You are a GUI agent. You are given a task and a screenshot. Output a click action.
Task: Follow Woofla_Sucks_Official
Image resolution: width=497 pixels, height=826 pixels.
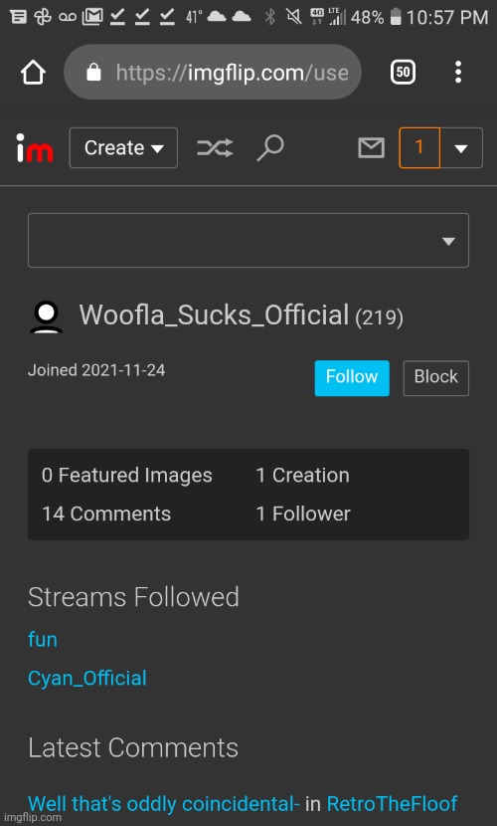point(352,378)
